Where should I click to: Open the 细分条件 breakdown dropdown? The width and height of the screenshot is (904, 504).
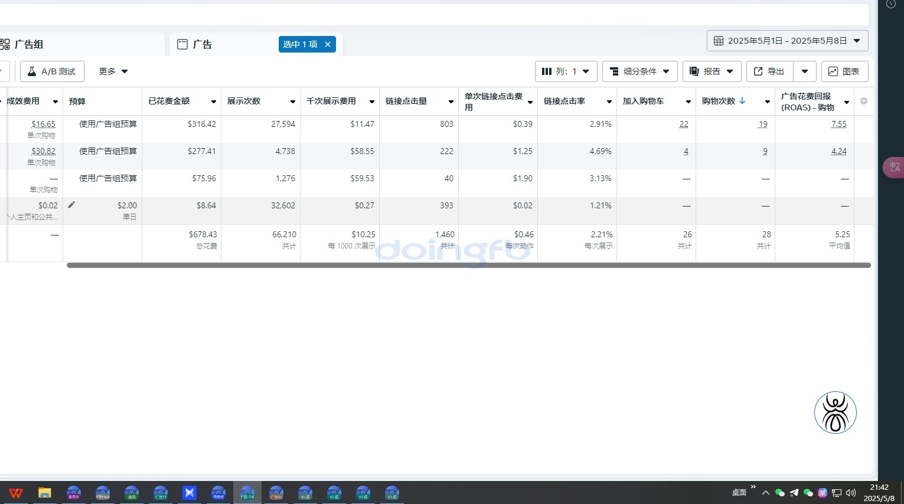coord(639,71)
